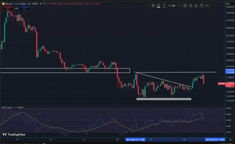This screenshot has width=235, height=144.
Task: Click the Mon 18 May time axis label
Action: pos(135,140)
